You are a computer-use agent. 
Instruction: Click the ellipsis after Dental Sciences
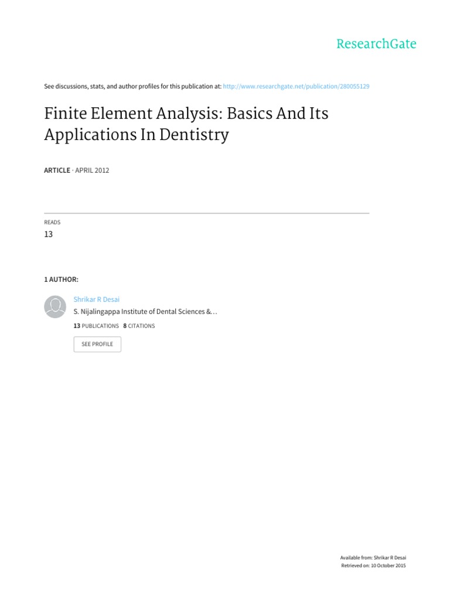click(x=214, y=312)
